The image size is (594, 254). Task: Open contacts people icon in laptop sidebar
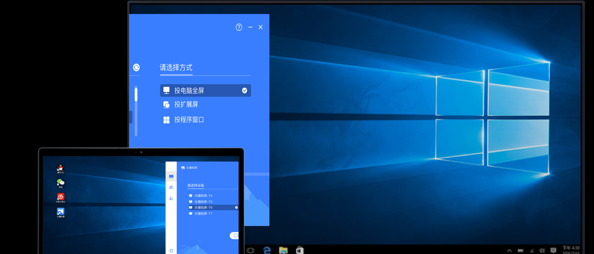[171, 198]
